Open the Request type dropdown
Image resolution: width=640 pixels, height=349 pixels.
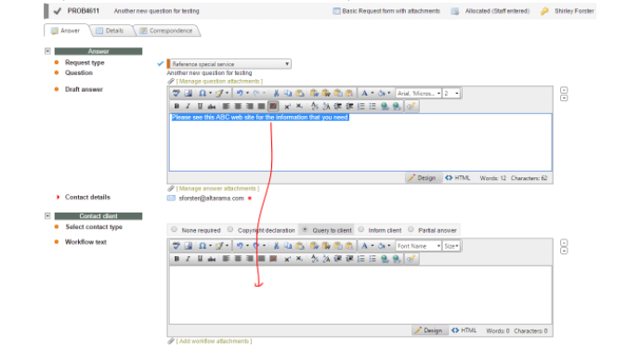point(229,64)
